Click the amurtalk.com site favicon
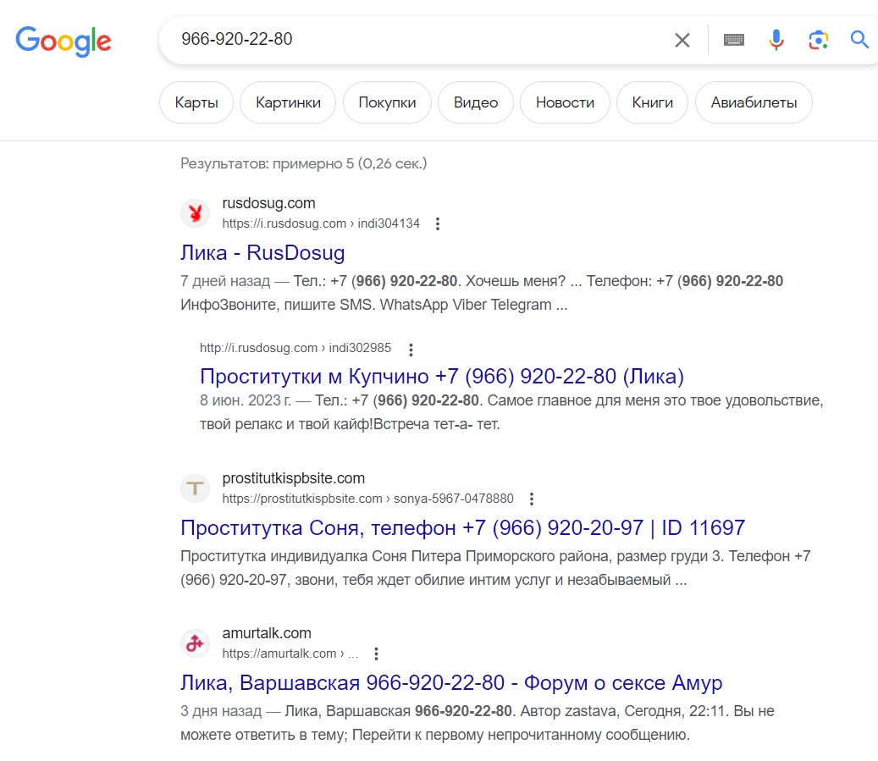Viewport: 878px width, 761px height. 195,643
